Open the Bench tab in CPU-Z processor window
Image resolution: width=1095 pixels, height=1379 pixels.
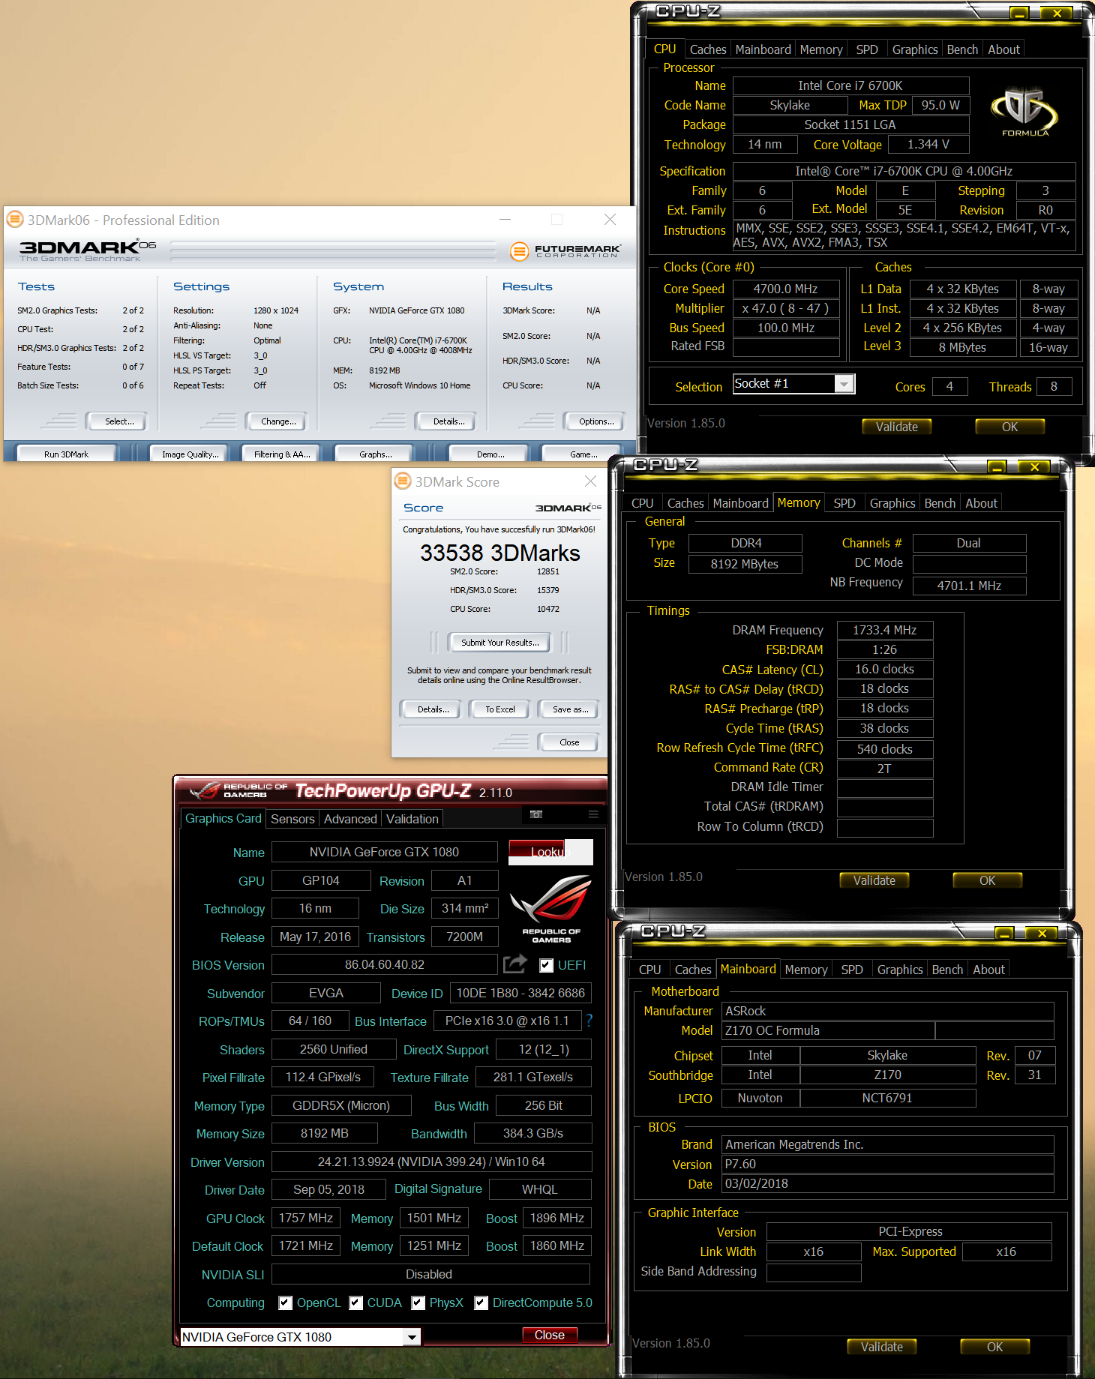pos(962,49)
